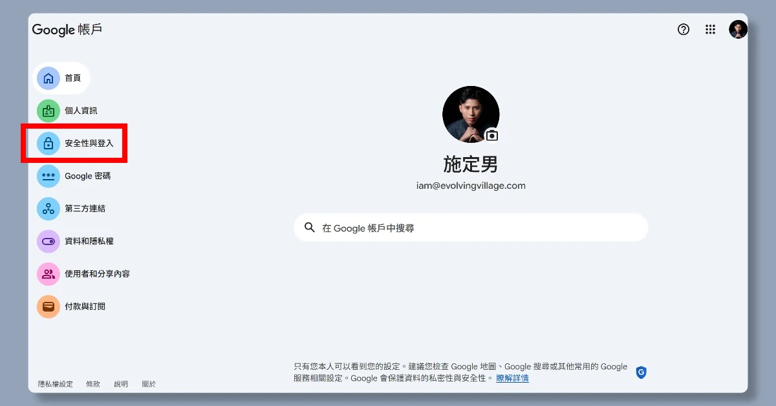Screen dimensions: 776x406
Task: Click the 在 Google 帳戶中搜尋 search field
Action: (x=471, y=228)
